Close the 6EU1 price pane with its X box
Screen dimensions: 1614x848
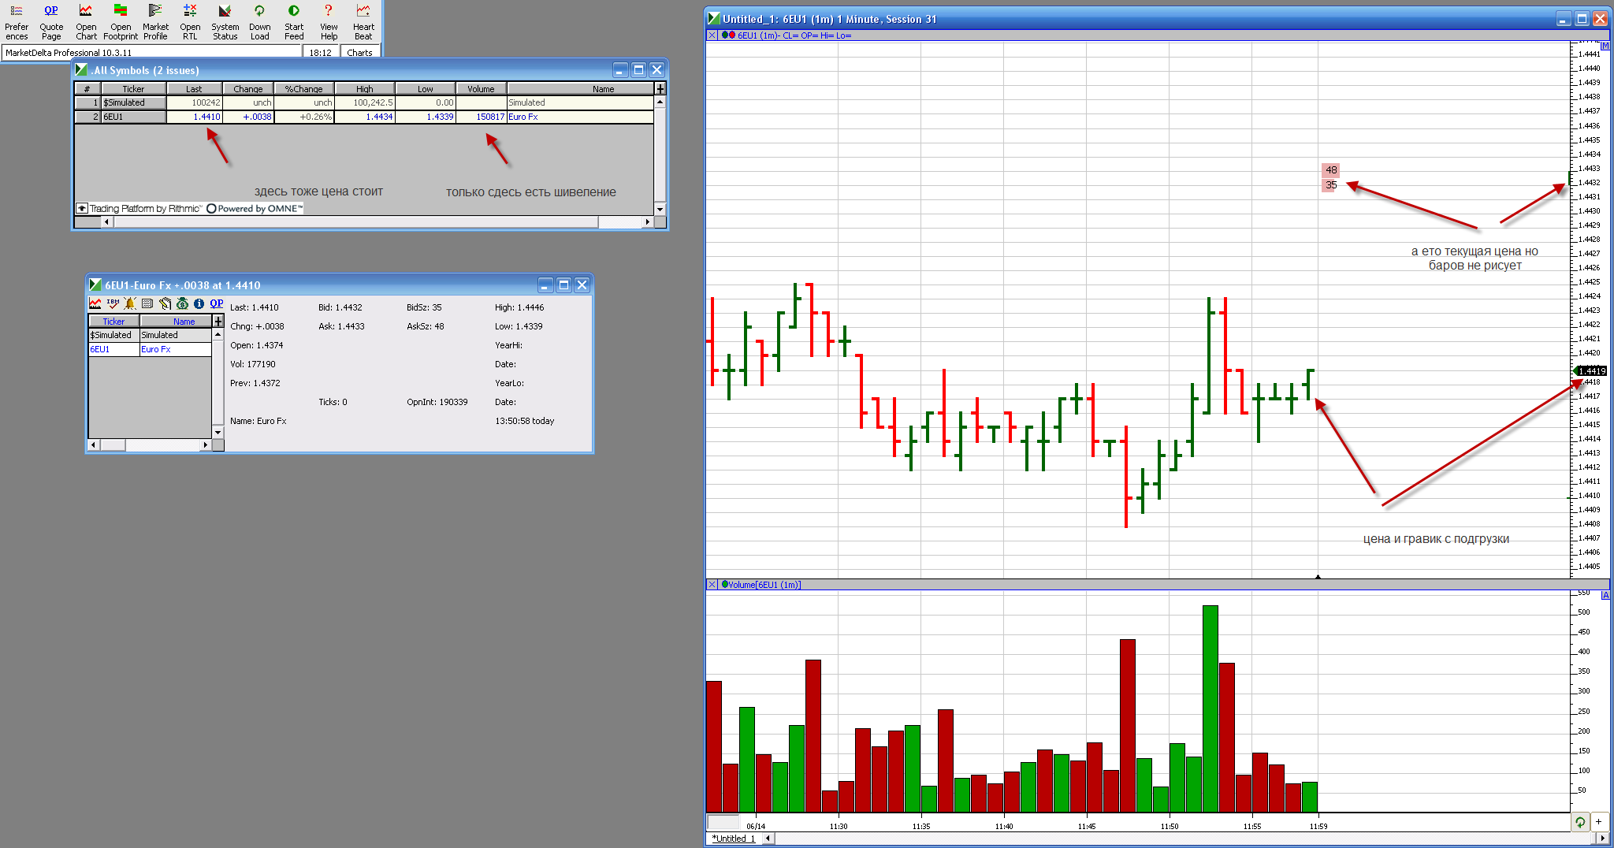(712, 35)
